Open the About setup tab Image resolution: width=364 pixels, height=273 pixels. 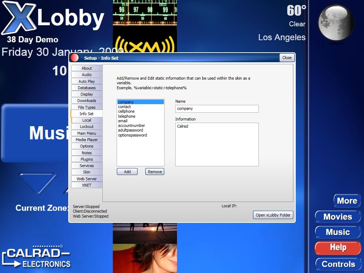tap(87, 68)
